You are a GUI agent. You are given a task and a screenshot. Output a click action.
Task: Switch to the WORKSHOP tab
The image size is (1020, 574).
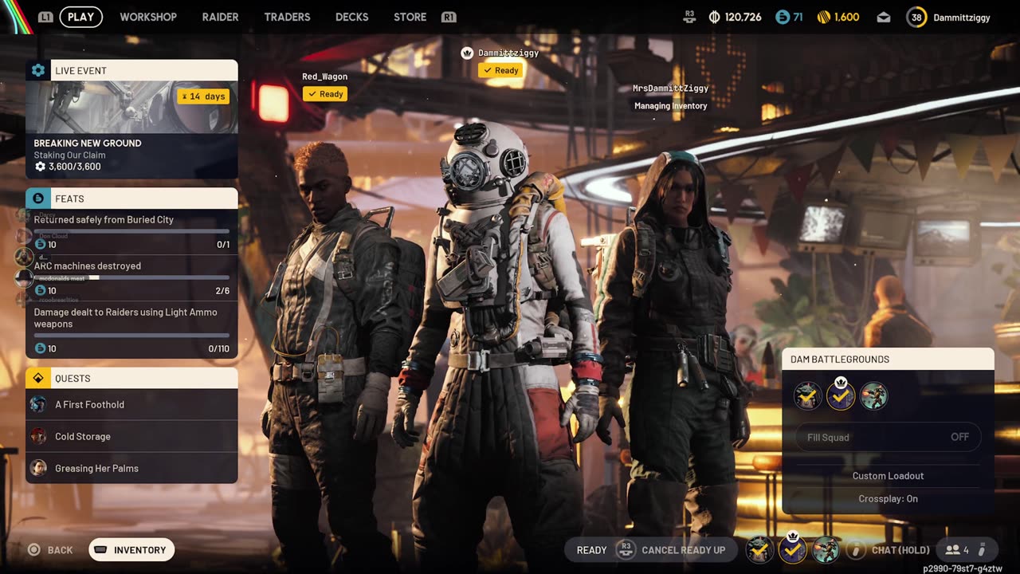(x=148, y=17)
